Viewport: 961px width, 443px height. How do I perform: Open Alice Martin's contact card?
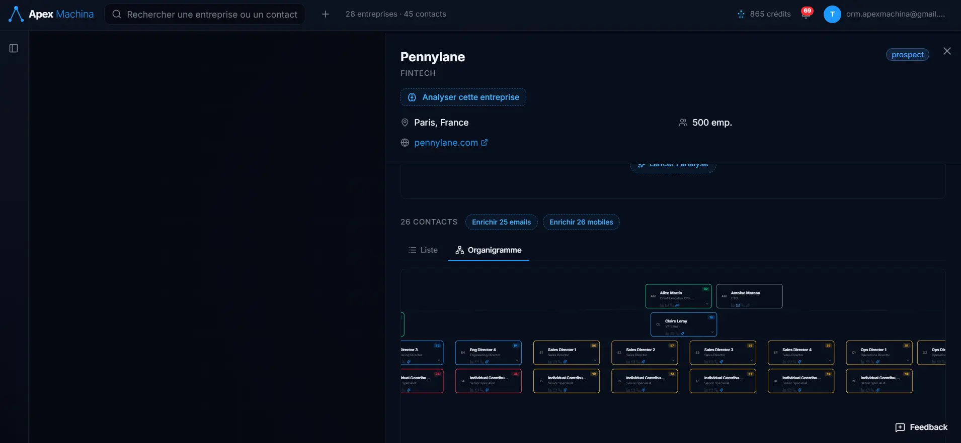pos(678,296)
